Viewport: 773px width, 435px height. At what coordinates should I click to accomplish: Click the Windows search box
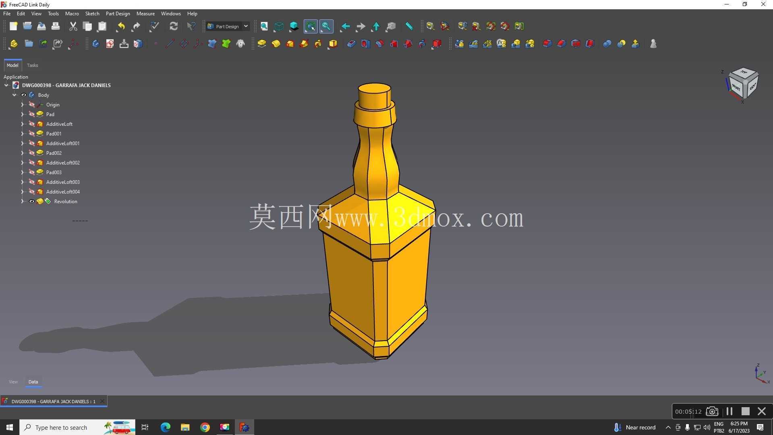click(77, 427)
